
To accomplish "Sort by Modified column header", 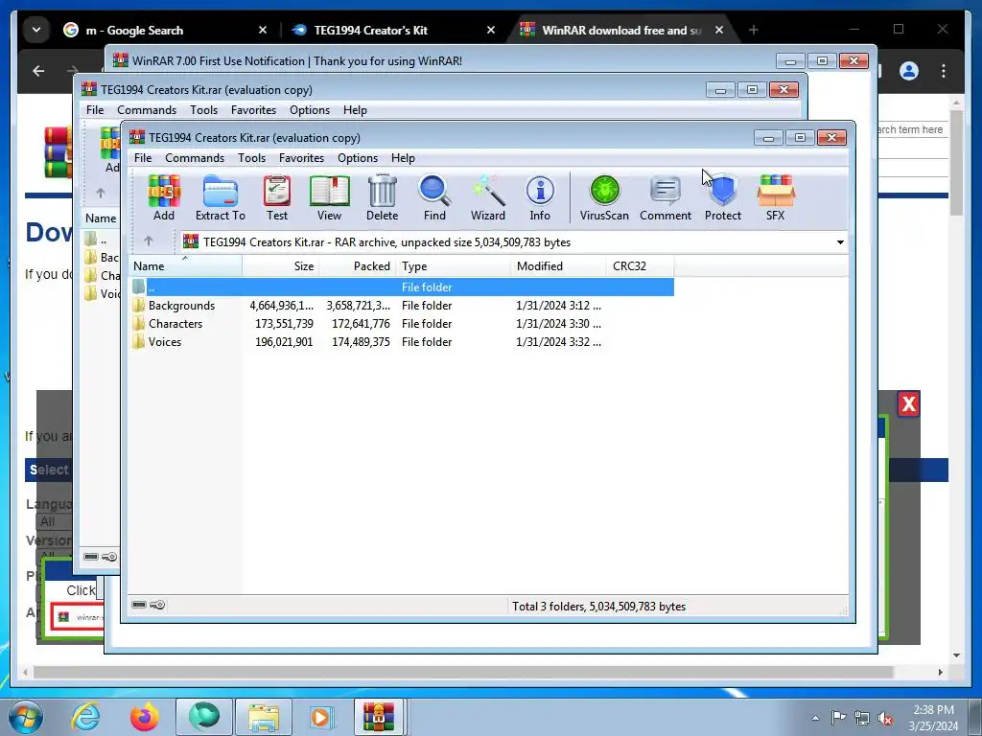I will (x=559, y=266).
